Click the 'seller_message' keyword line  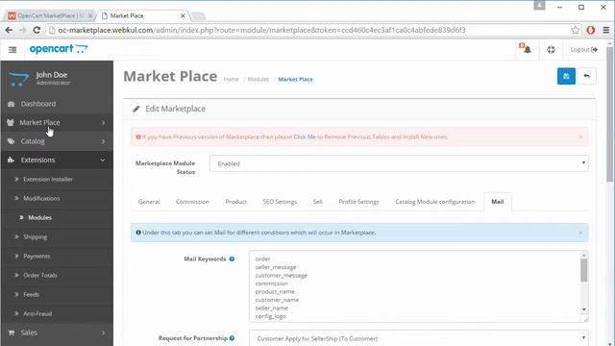pyautogui.click(x=276, y=267)
